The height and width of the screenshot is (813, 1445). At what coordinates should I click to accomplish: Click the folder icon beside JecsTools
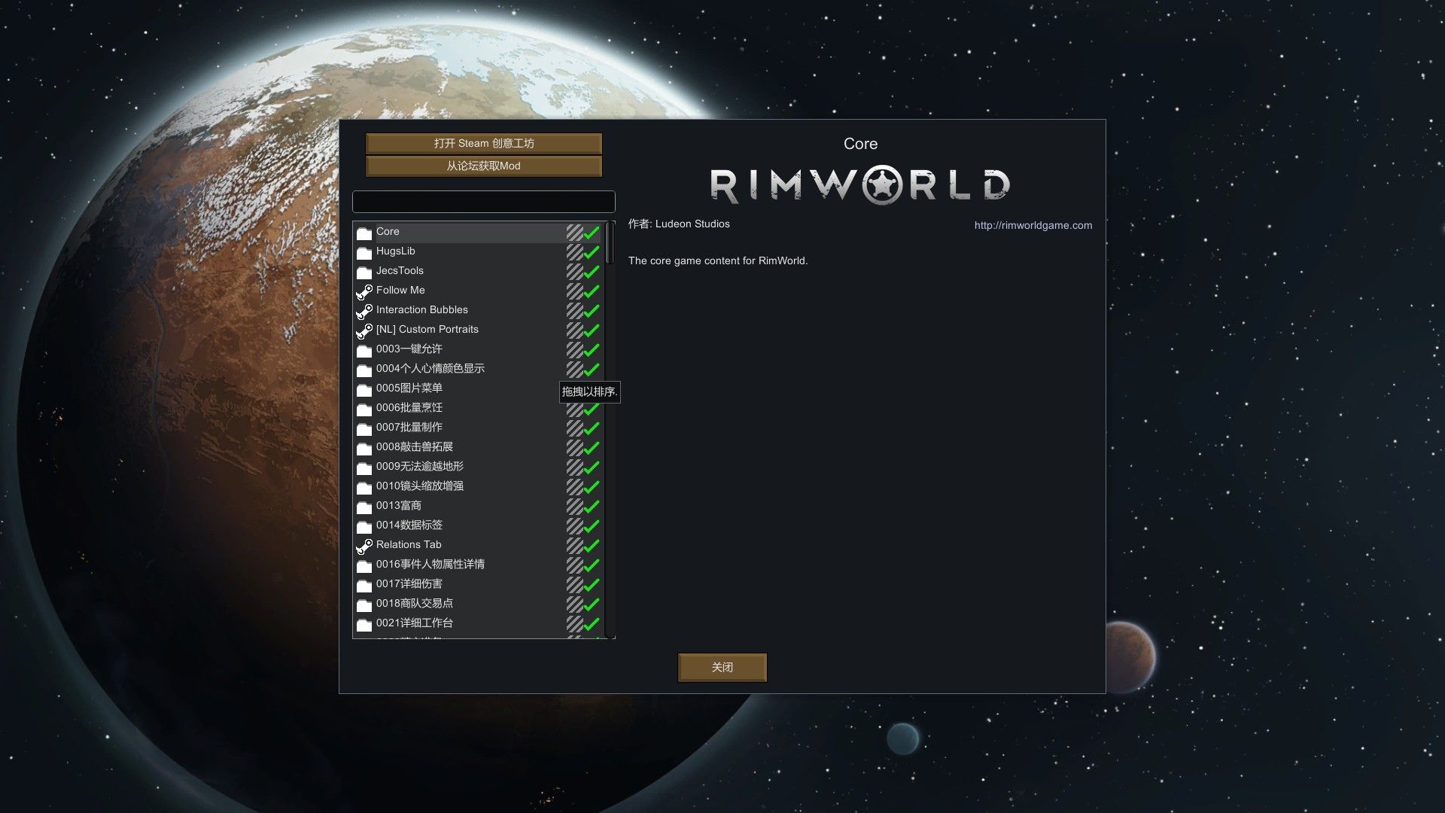pyautogui.click(x=364, y=272)
